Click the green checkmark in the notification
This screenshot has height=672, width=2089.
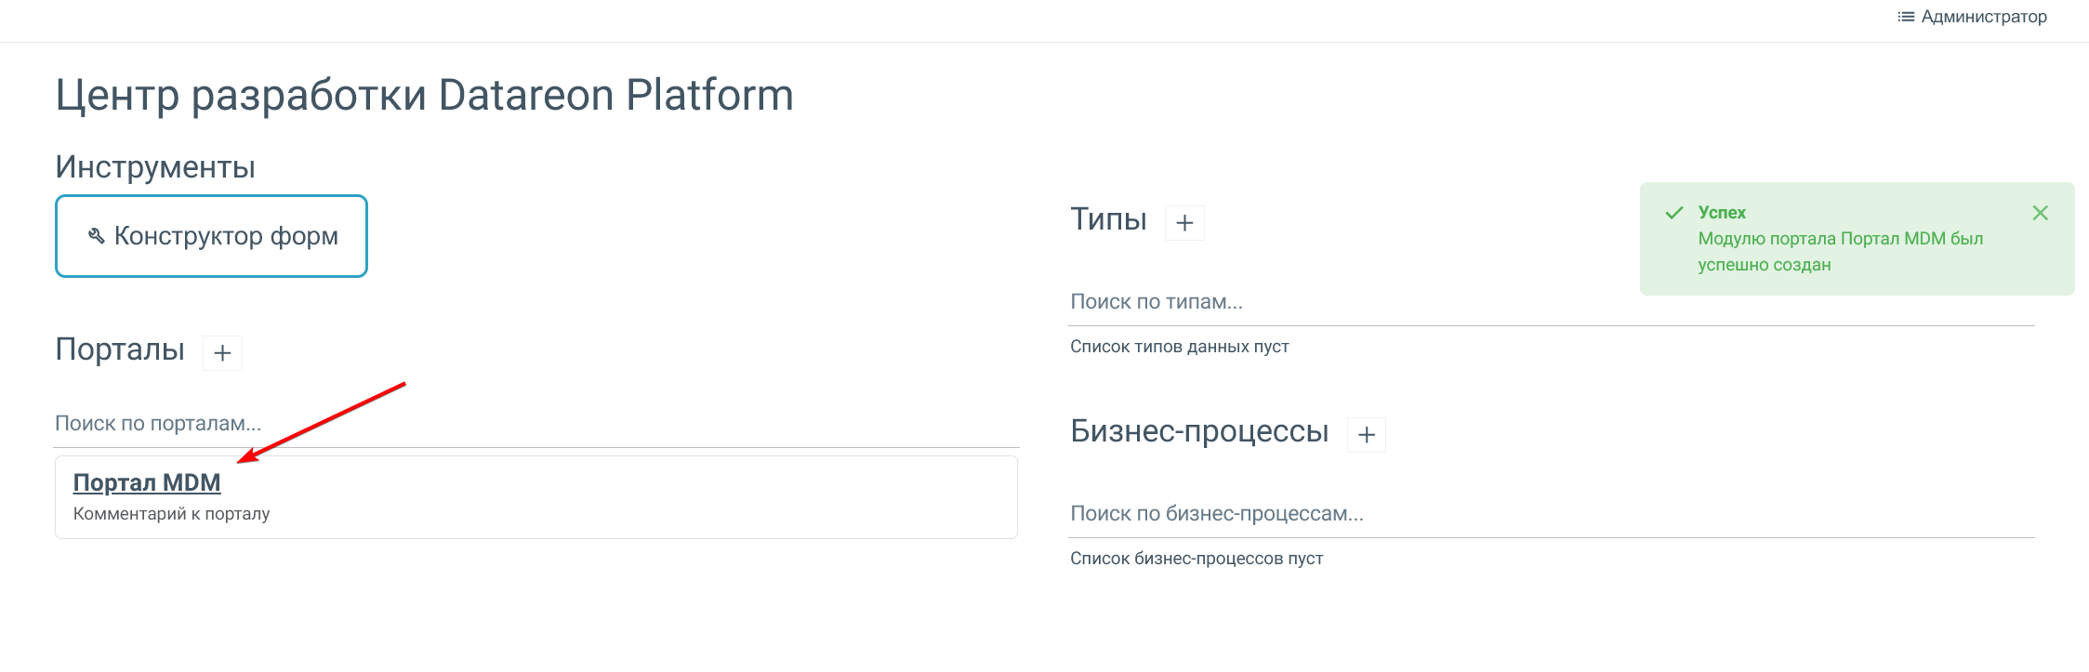(1674, 213)
